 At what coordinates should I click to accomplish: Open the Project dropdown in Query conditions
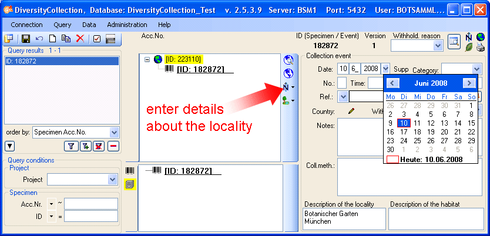pos(114,180)
